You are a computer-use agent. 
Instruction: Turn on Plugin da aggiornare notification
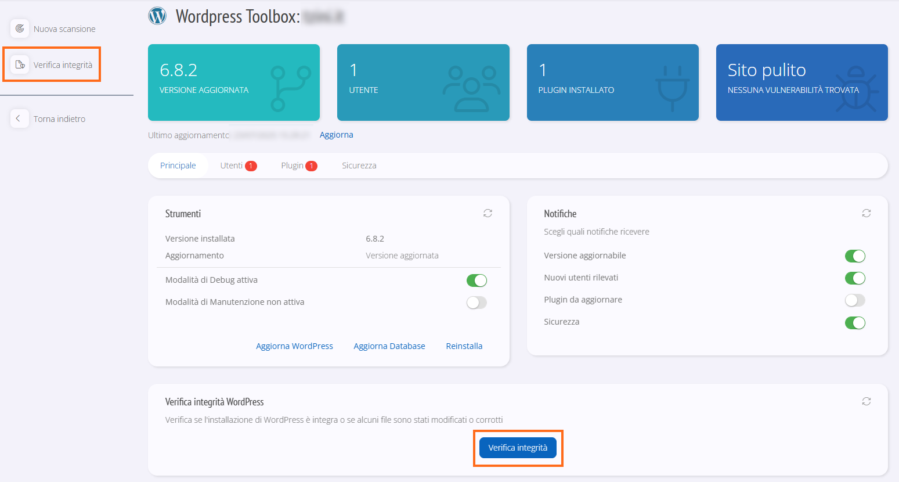(855, 300)
